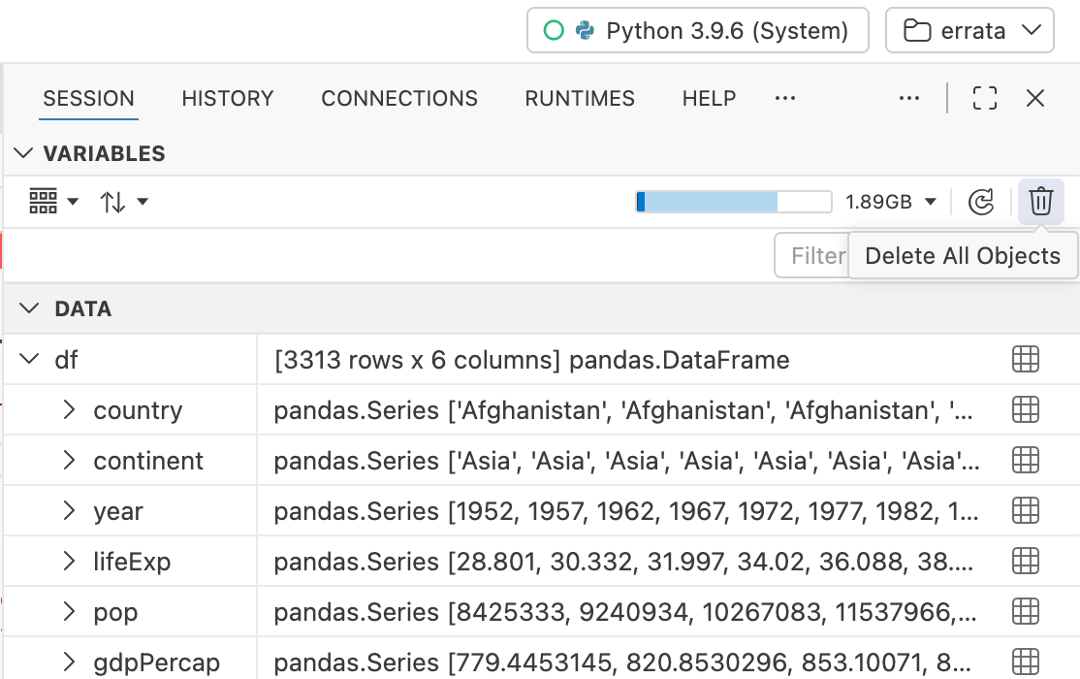Expand the gdpPercap series row

tap(68, 662)
